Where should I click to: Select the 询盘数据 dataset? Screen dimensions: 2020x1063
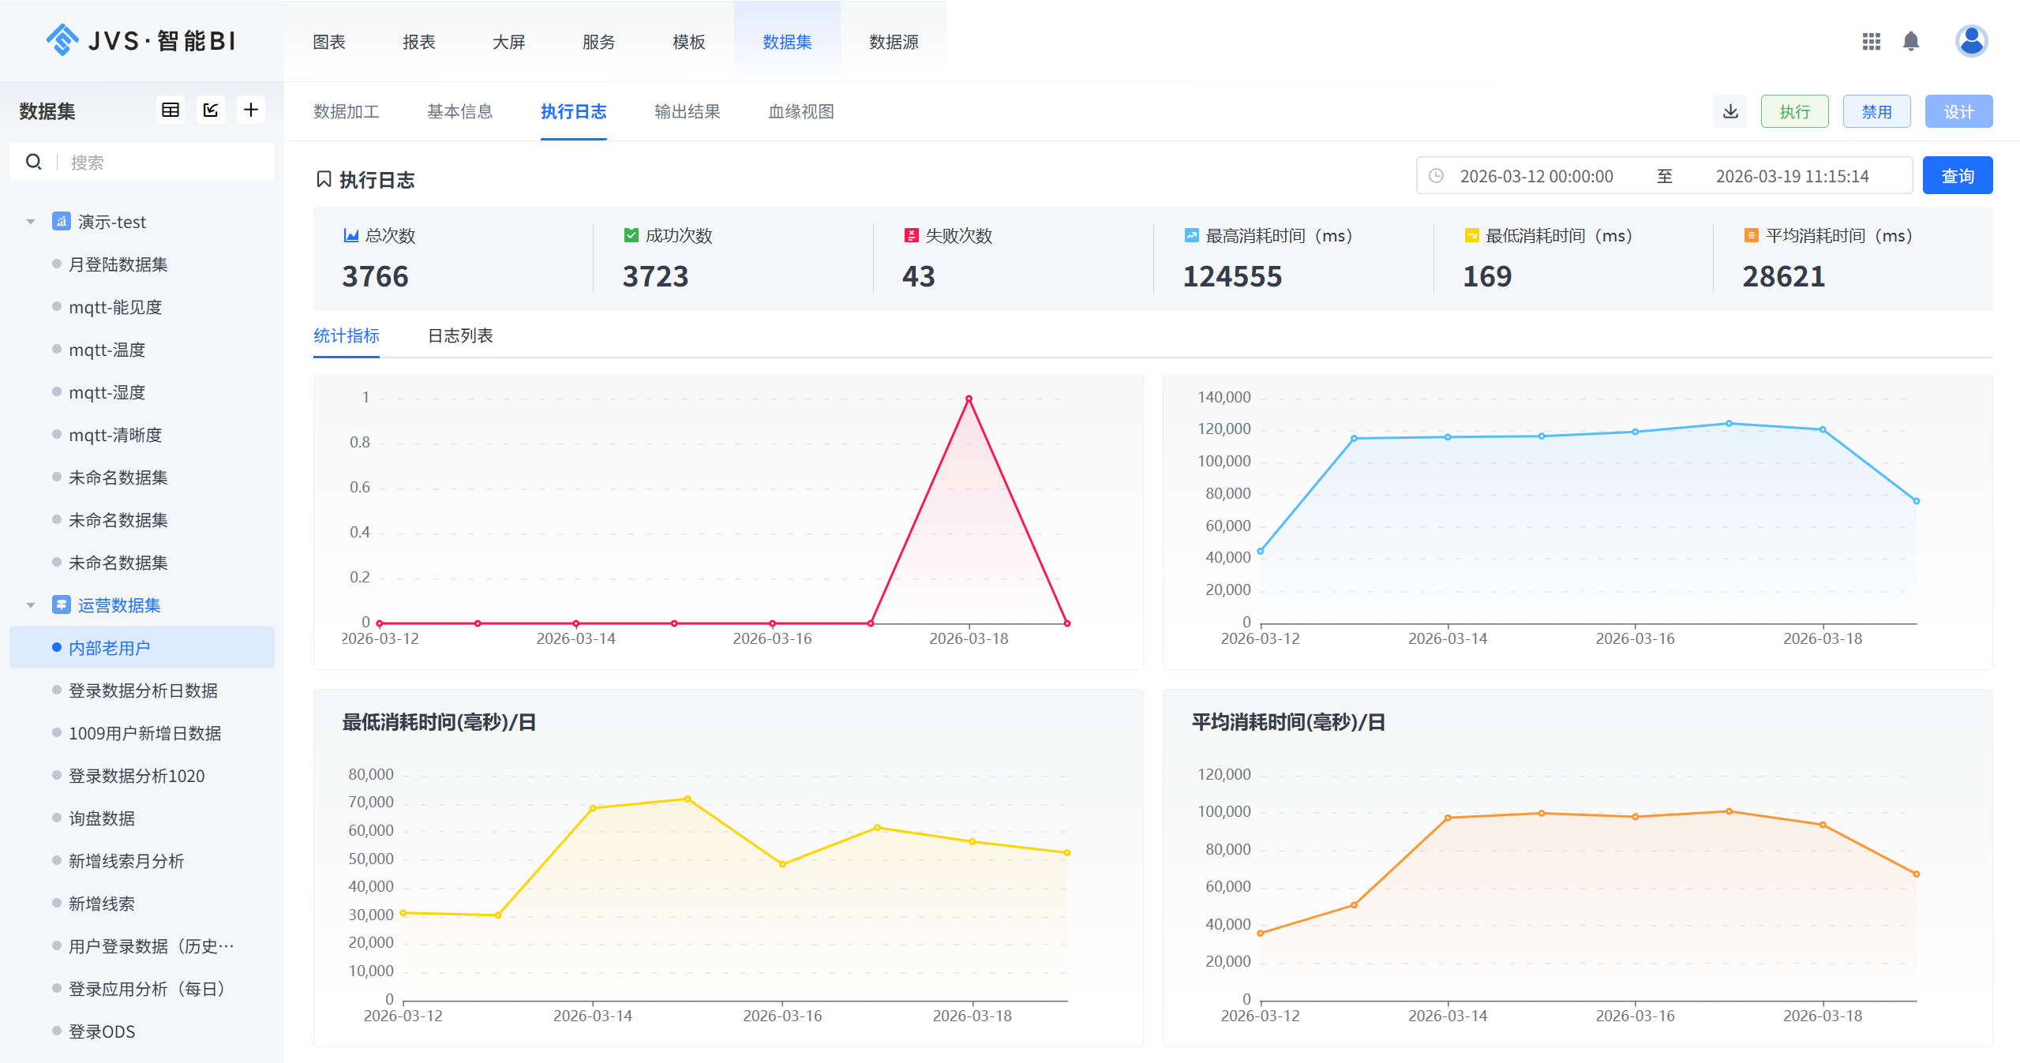click(x=102, y=818)
